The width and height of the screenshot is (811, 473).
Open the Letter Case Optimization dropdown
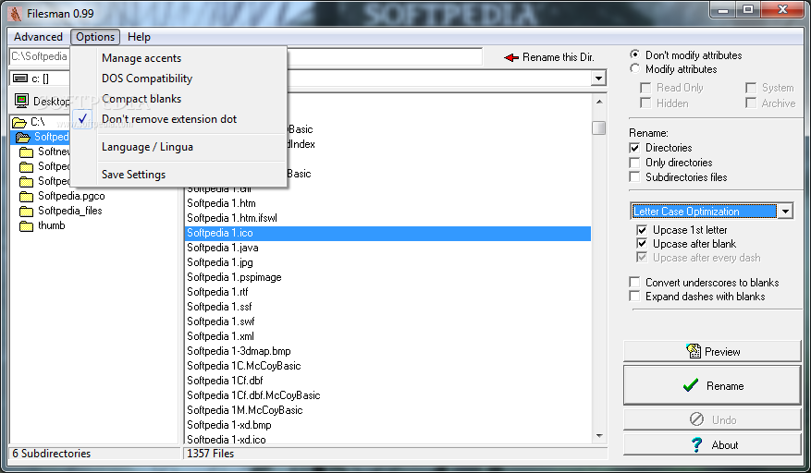[786, 212]
